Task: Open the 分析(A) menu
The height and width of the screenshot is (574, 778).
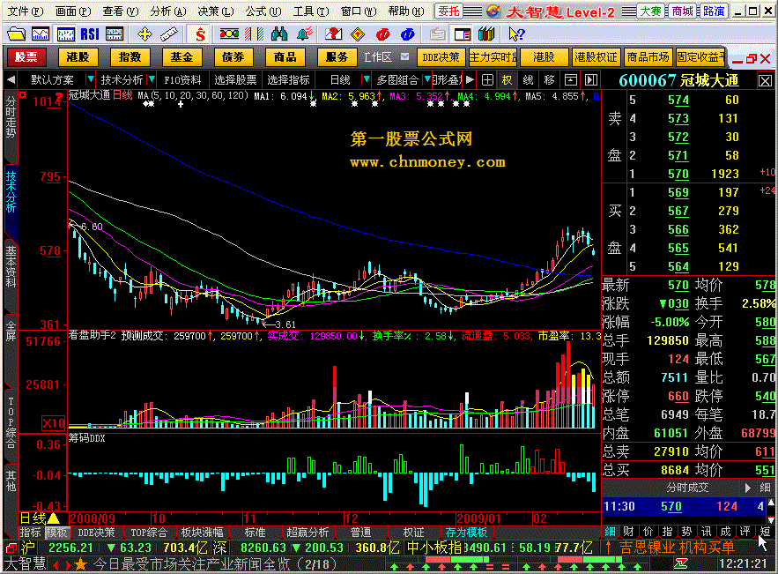Action: click(x=167, y=11)
